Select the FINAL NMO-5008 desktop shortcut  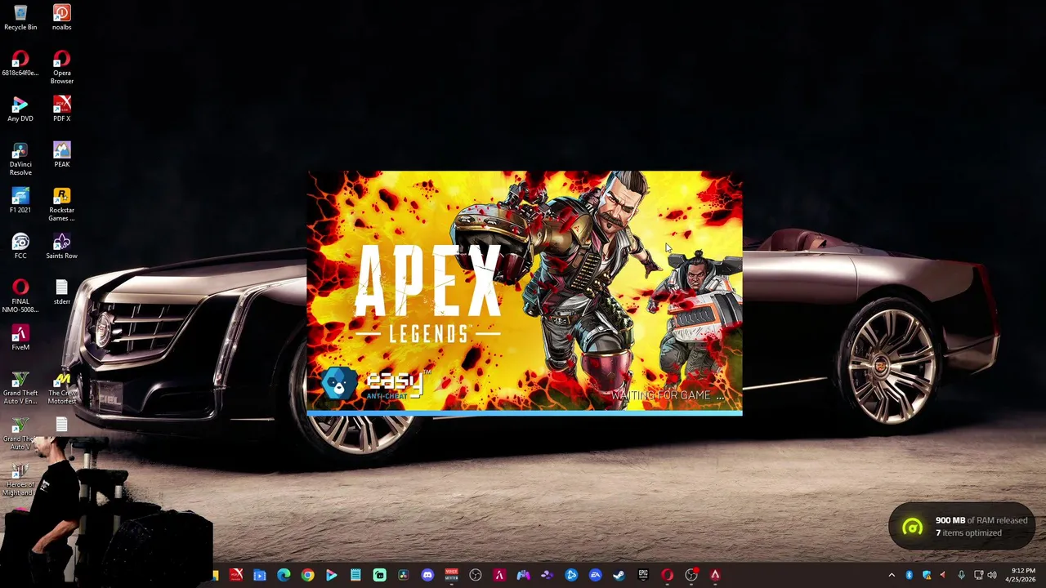pyautogui.click(x=20, y=296)
